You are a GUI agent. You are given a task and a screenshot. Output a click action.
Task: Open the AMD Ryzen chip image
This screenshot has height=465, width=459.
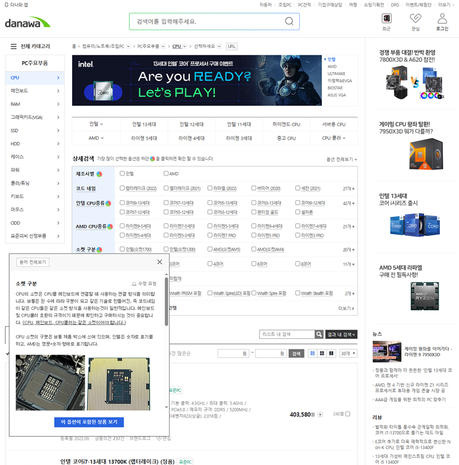[425, 296]
